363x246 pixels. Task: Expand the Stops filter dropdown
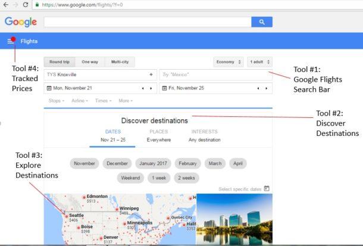point(57,101)
